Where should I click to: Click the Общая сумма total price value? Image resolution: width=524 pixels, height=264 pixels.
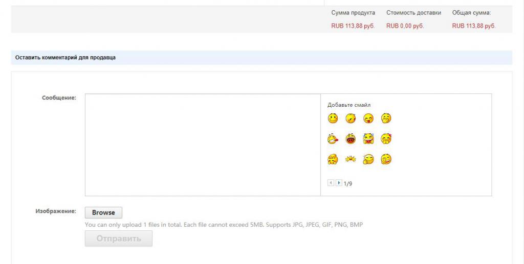pyautogui.click(x=473, y=26)
